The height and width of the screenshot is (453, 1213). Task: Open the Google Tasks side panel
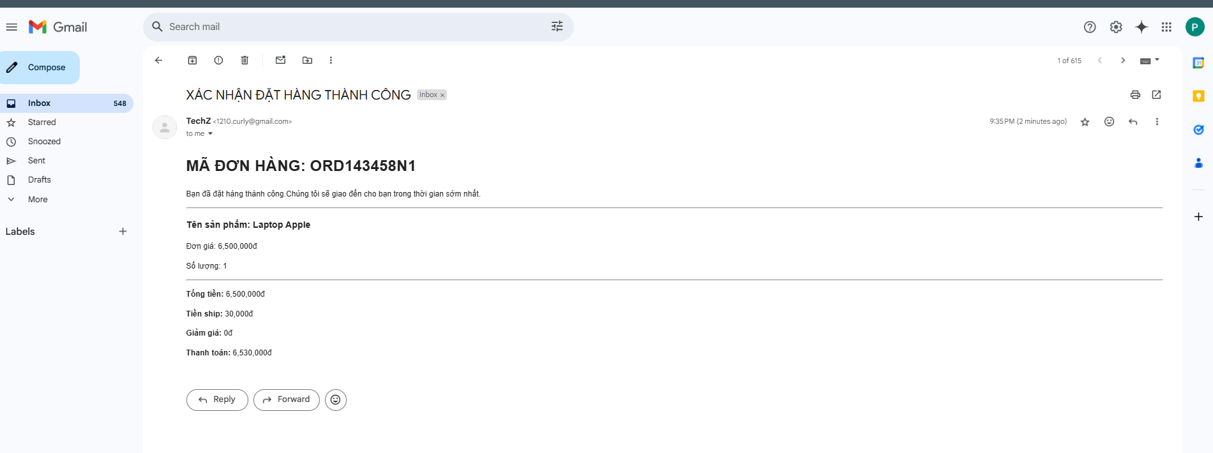(x=1198, y=130)
